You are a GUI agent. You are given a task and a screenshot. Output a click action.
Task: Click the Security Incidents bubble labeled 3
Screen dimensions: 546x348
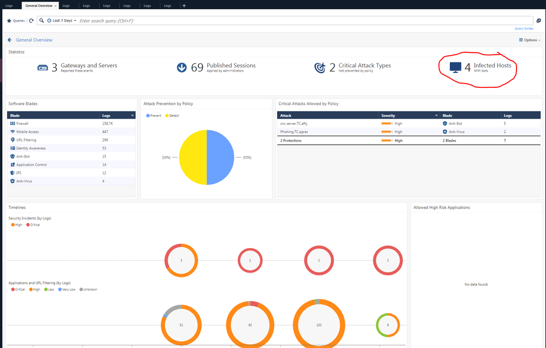click(x=181, y=260)
